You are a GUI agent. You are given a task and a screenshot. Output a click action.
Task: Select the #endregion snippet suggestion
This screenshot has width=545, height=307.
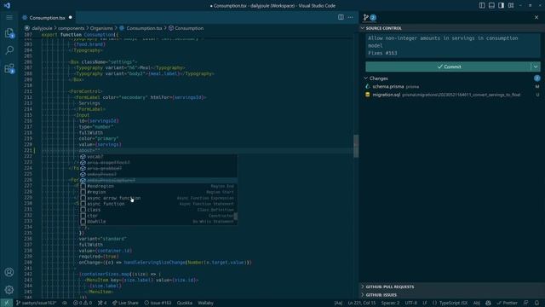pos(158,186)
